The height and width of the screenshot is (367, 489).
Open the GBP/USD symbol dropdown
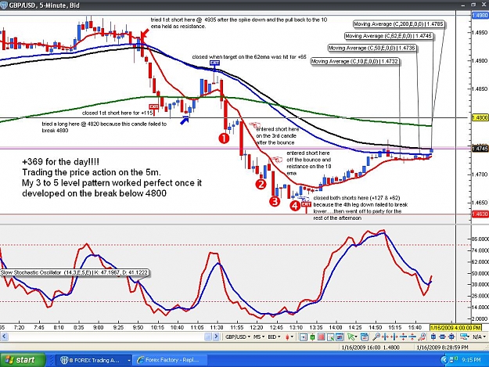[238, 336]
